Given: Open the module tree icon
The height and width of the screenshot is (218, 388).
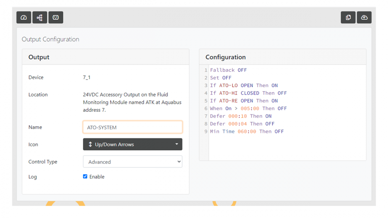Looking at the screenshot, I should [x=40, y=17].
